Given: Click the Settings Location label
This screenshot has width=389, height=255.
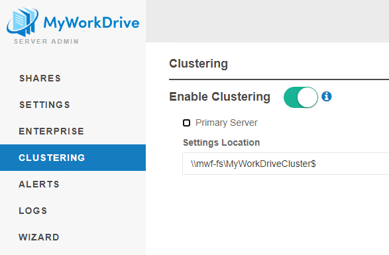Looking at the screenshot, I should pos(221,142).
